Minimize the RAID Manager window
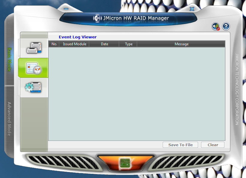 [66, 9]
